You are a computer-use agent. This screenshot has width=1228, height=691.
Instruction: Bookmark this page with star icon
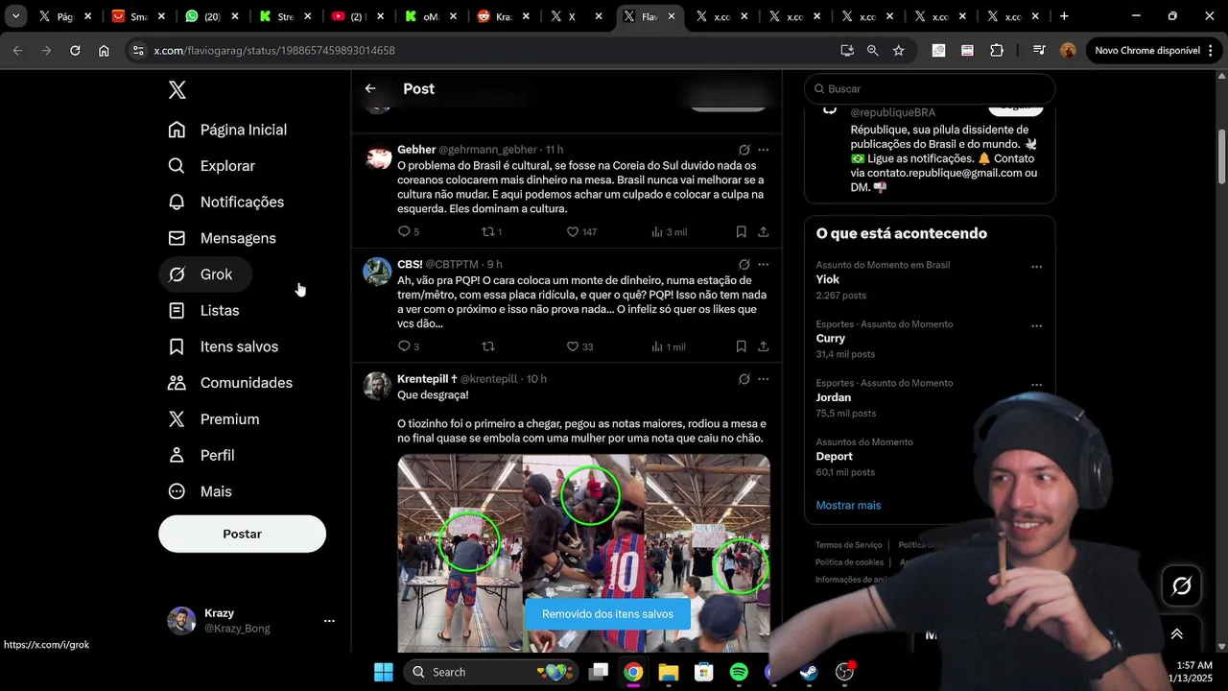click(899, 50)
